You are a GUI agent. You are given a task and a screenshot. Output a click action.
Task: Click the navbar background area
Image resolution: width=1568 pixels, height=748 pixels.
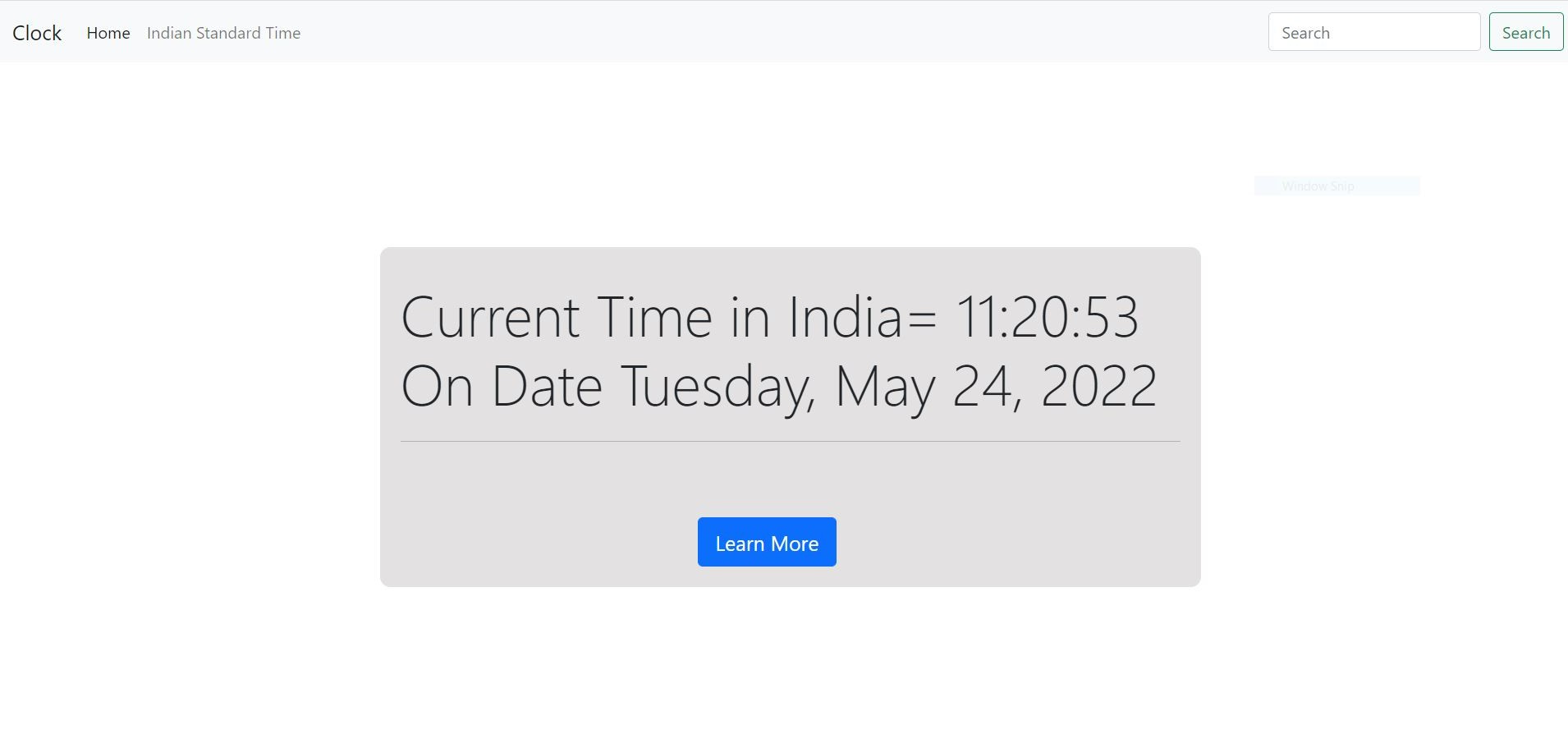click(x=739, y=33)
